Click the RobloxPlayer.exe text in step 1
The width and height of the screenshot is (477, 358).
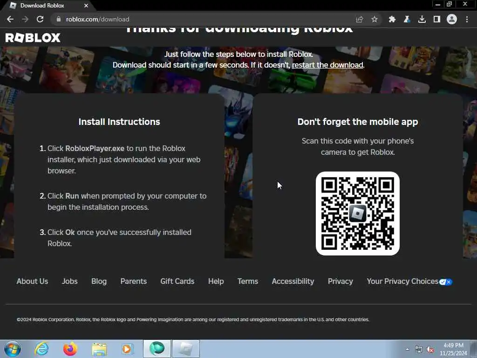click(95, 149)
